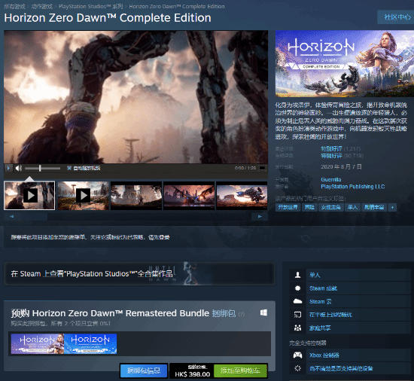Image resolution: width=414 pixels, height=381 pixels.
Task: Go to 动作游戏 breadcrumb link
Action: point(42,6)
